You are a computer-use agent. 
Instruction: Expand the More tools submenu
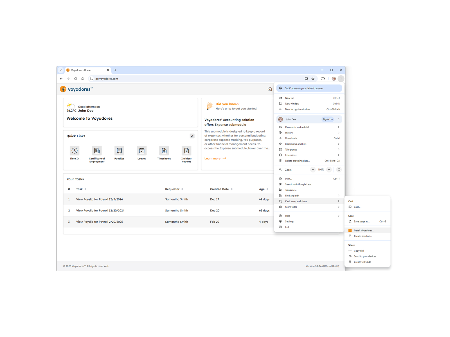pos(309,207)
